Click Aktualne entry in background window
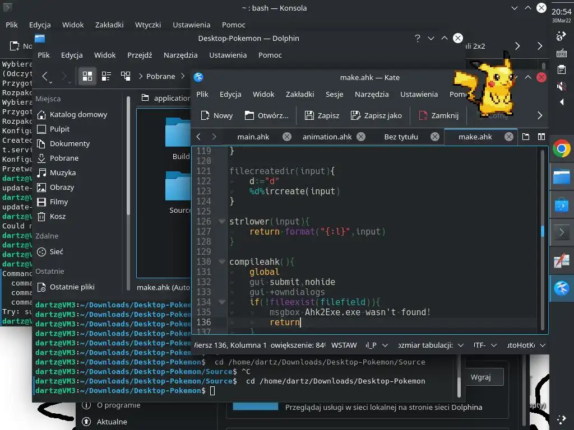This screenshot has height=430, width=574. coord(105,422)
